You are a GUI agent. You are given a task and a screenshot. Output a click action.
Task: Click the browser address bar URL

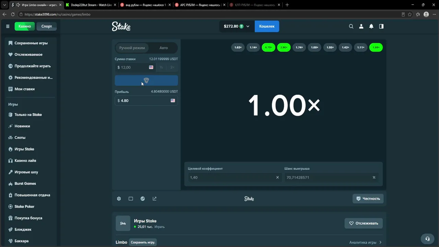(58, 14)
